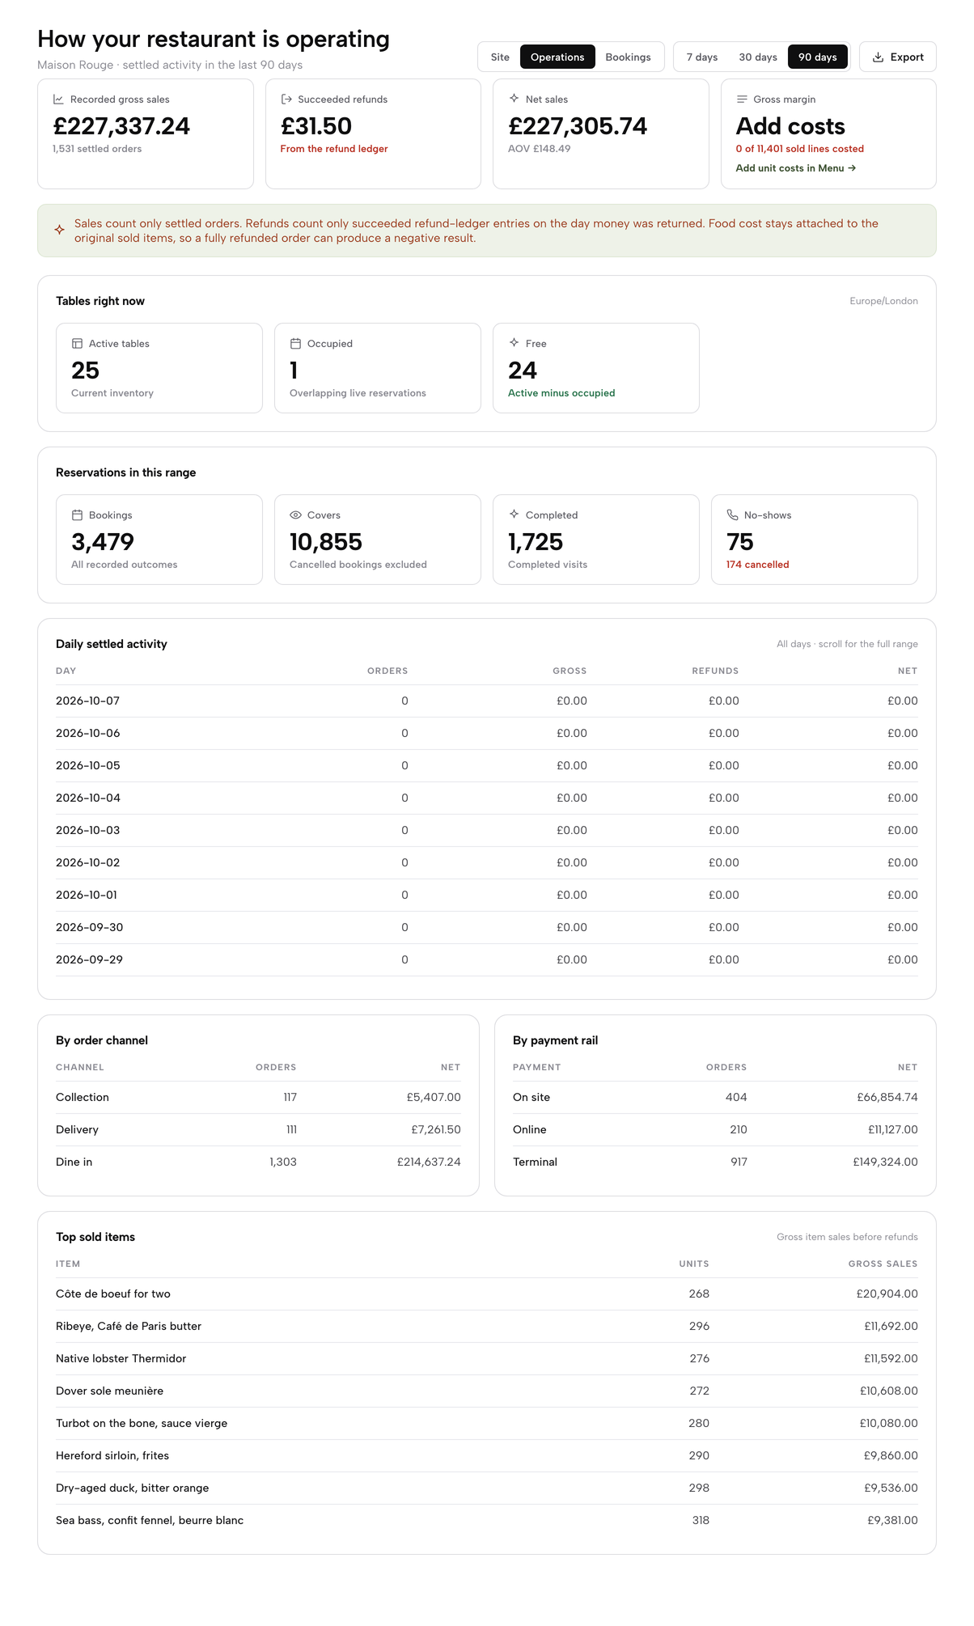Viewport: 974px width, 1626px height.
Task: Click Ribeye, Café de Paris butter item
Action: 129,1327
